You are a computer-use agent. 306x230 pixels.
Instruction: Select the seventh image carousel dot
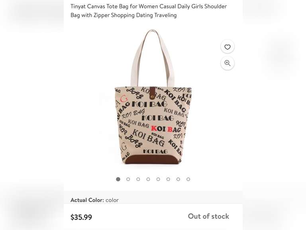point(178,179)
